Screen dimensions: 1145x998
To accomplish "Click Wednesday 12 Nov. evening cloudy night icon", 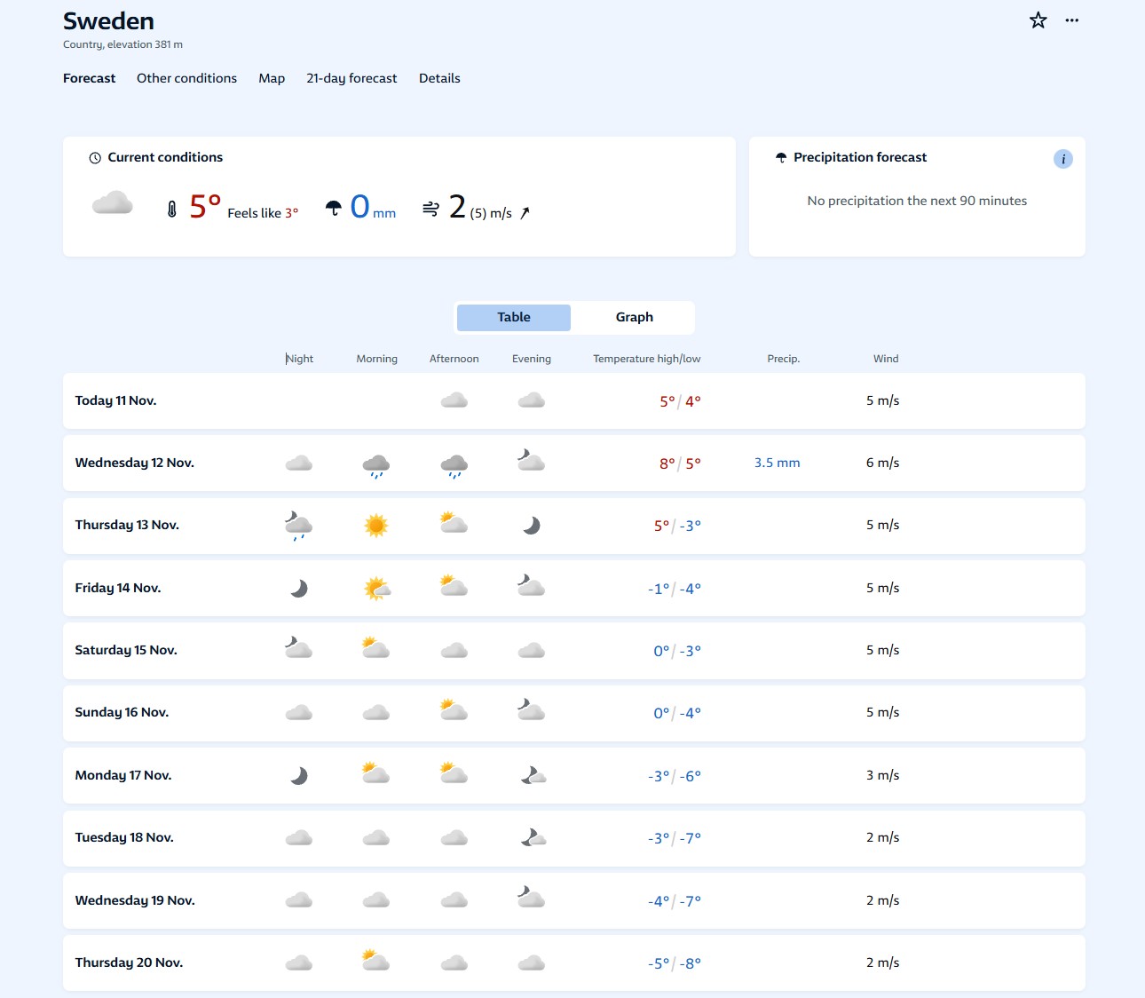I will click(x=532, y=461).
